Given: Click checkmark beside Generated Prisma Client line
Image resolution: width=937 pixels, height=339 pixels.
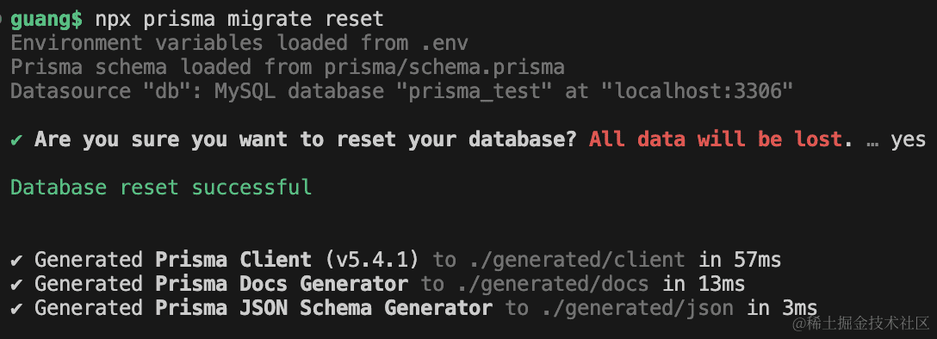Looking at the screenshot, I should [16, 260].
